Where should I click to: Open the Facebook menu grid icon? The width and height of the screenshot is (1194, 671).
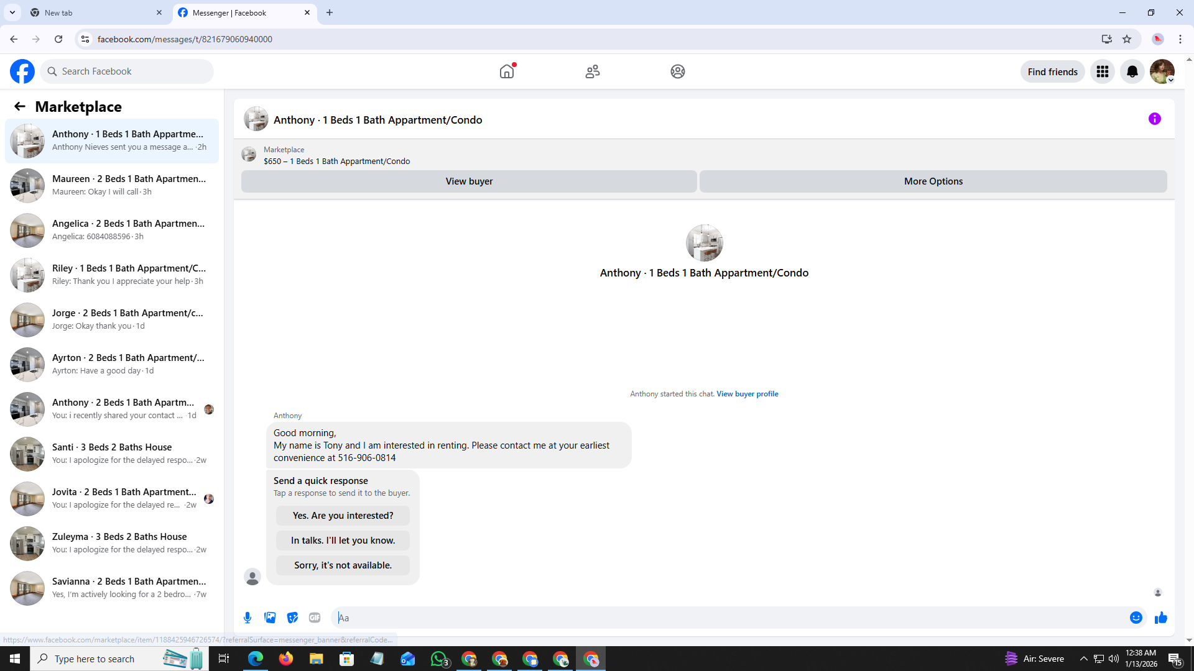point(1102,71)
